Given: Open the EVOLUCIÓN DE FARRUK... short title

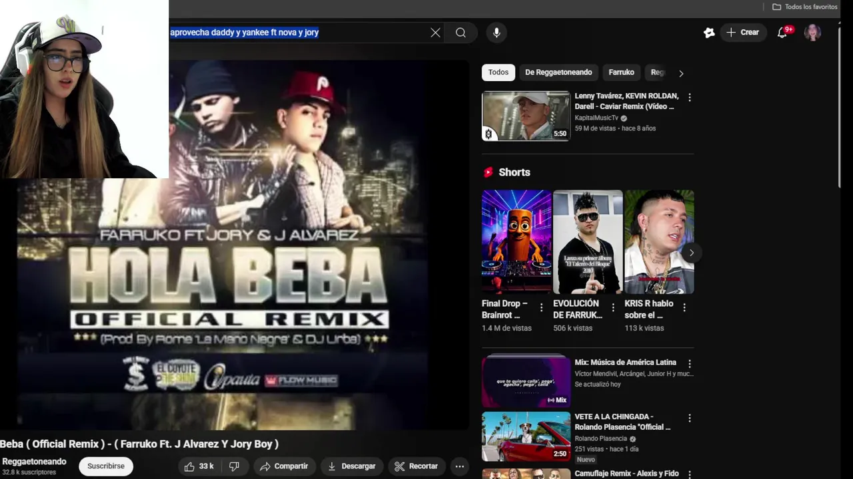Looking at the screenshot, I should (578, 309).
